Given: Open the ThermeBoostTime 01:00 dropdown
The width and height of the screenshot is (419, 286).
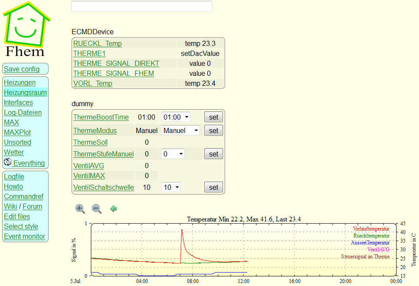Looking at the screenshot, I should pos(176,117).
